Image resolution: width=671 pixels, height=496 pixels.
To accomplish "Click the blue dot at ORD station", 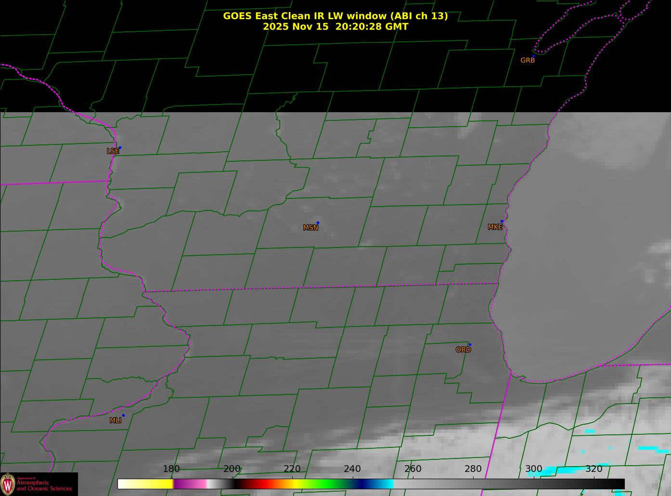I will (470, 345).
